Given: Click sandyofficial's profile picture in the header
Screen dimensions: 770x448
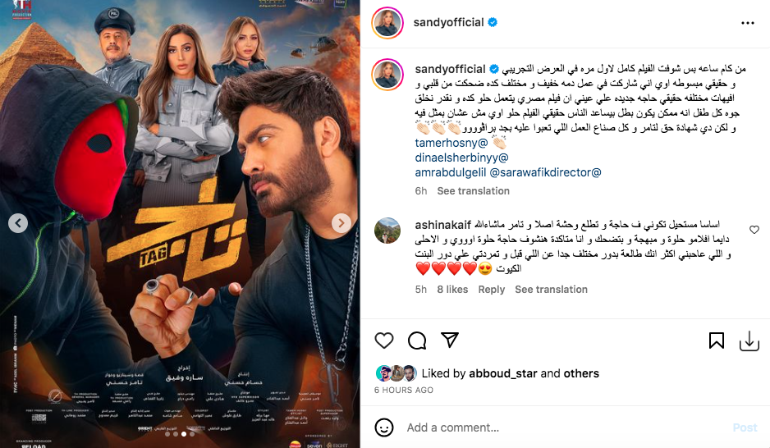Looking at the screenshot, I should click(x=387, y=23).
